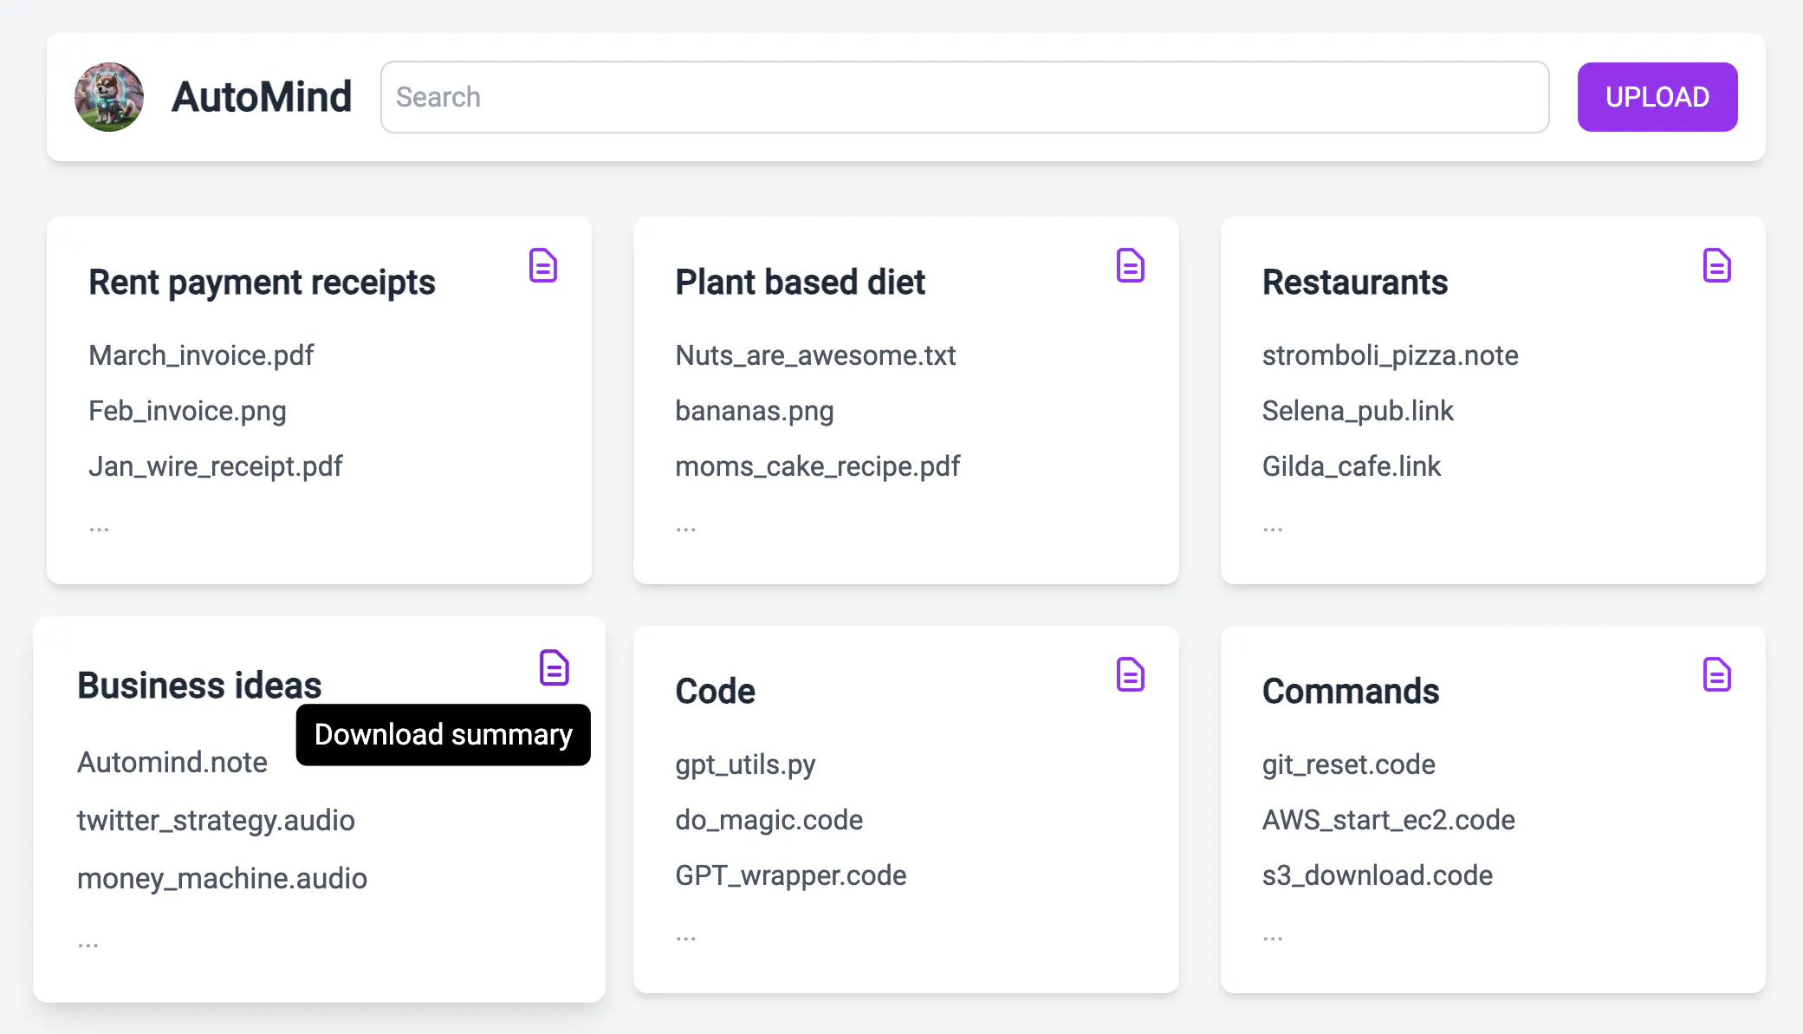Open Gilda_cafe.link
The height and width of the screenshot is (1034, 1803).
(1352, 466)
